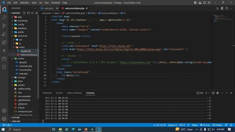This screenshot has height=132, width=235.
Task: Open the Terminal menu
Action: (x=55, y=3)
